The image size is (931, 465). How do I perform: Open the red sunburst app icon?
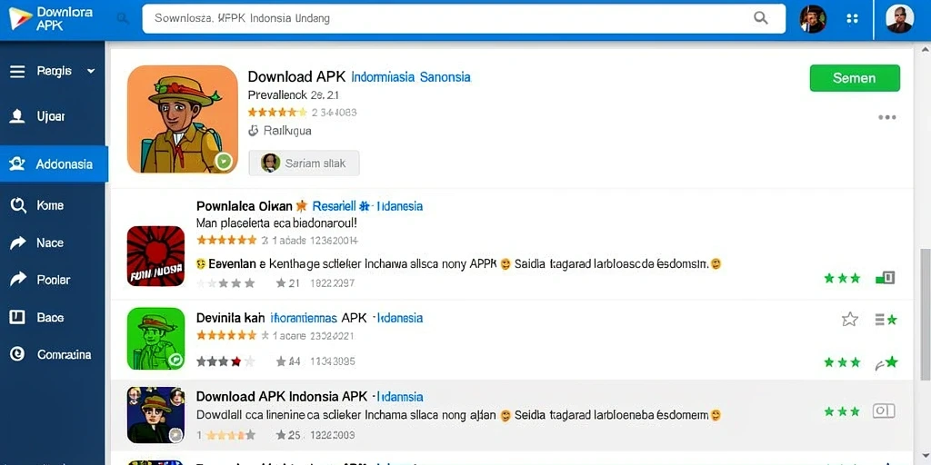coord(155,256)
